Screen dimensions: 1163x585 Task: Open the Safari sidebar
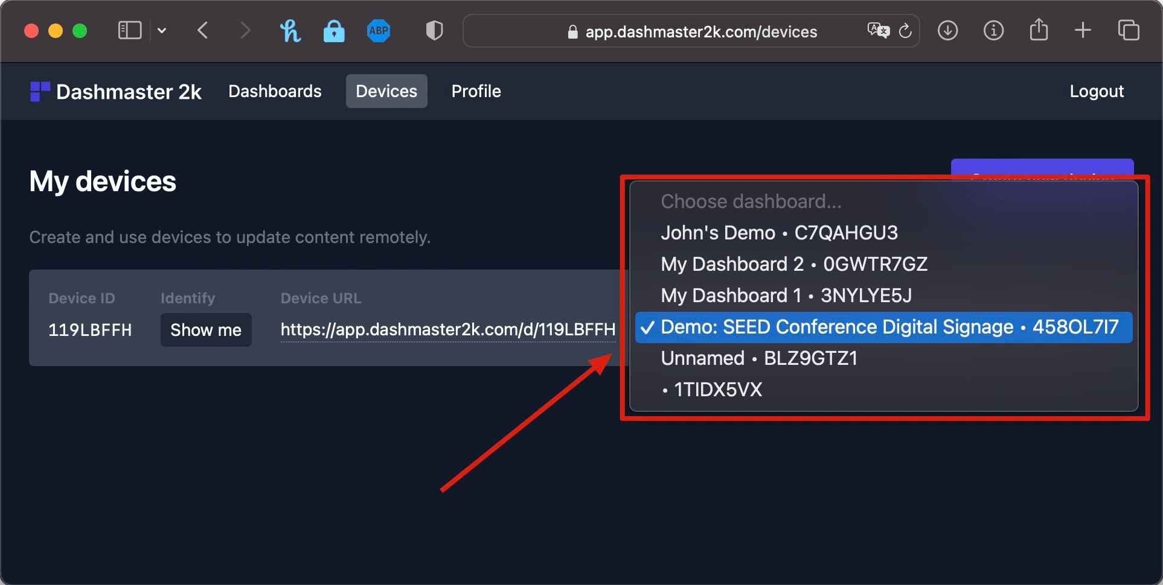point(129,30)
